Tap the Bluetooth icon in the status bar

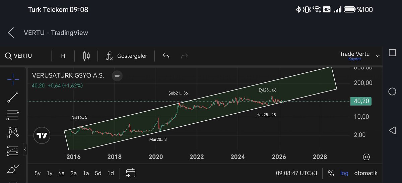tap(298, 9)
